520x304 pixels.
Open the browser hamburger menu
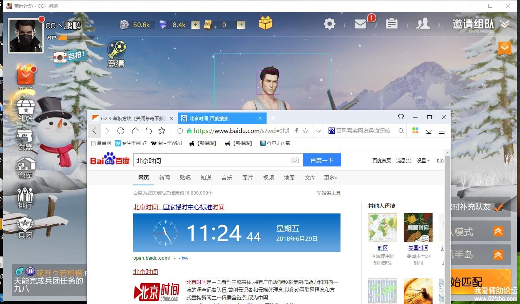442,131
